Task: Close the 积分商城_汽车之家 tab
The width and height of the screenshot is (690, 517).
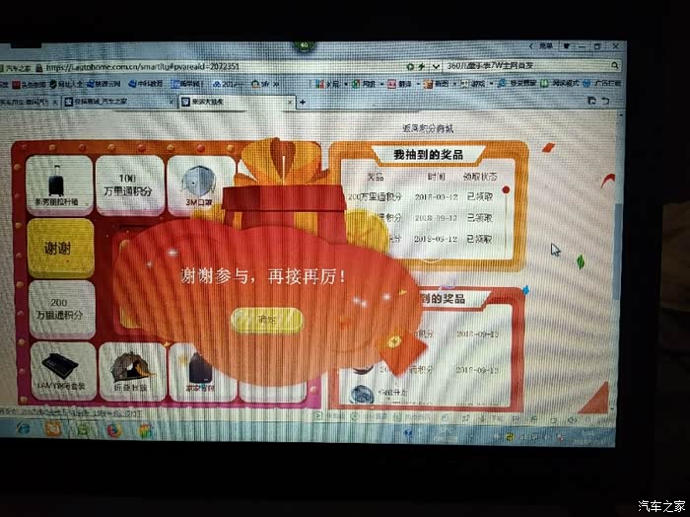Action: 172,103
